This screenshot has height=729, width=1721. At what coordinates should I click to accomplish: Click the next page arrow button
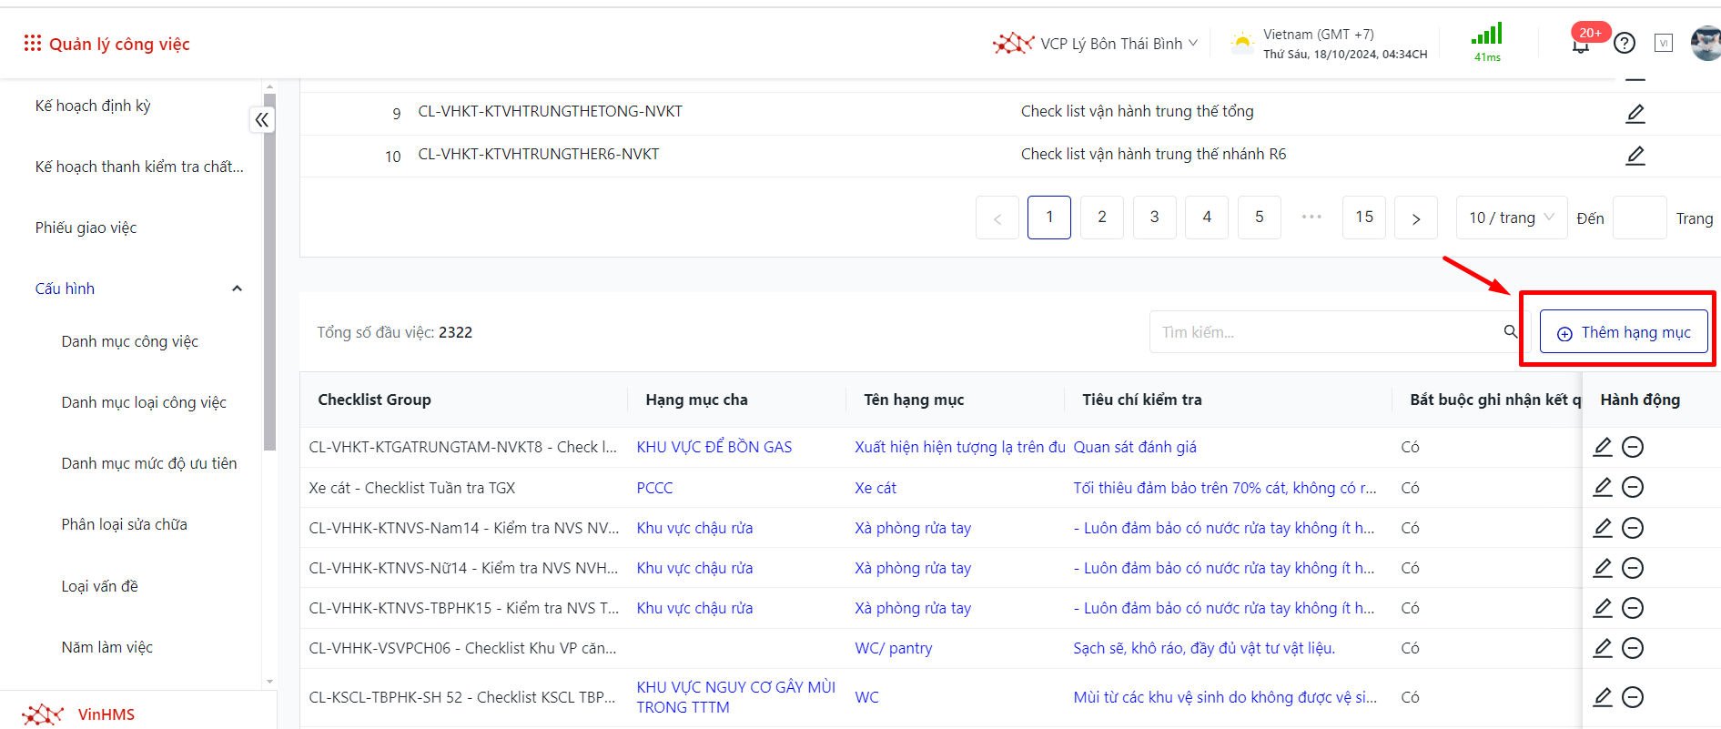point(1415,218)
